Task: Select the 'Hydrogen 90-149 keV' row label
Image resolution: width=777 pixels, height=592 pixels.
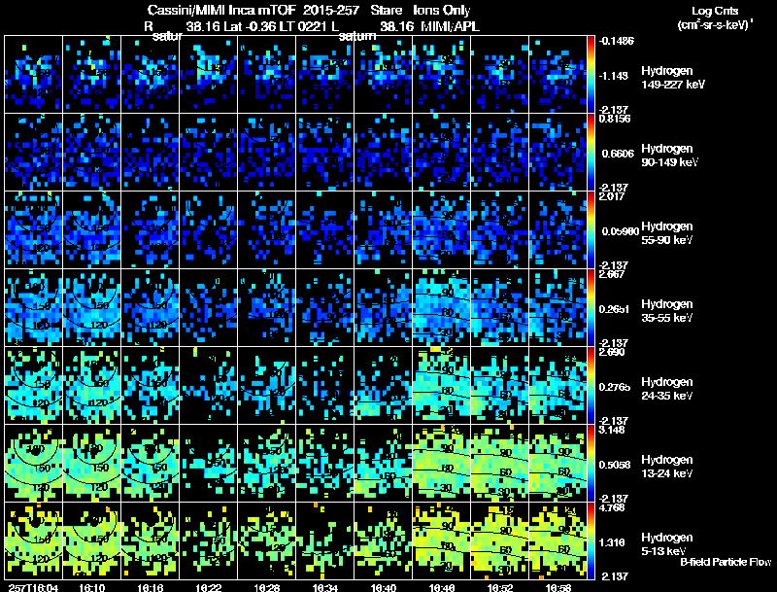Action: pyautogui.click(x=669, y=156)
